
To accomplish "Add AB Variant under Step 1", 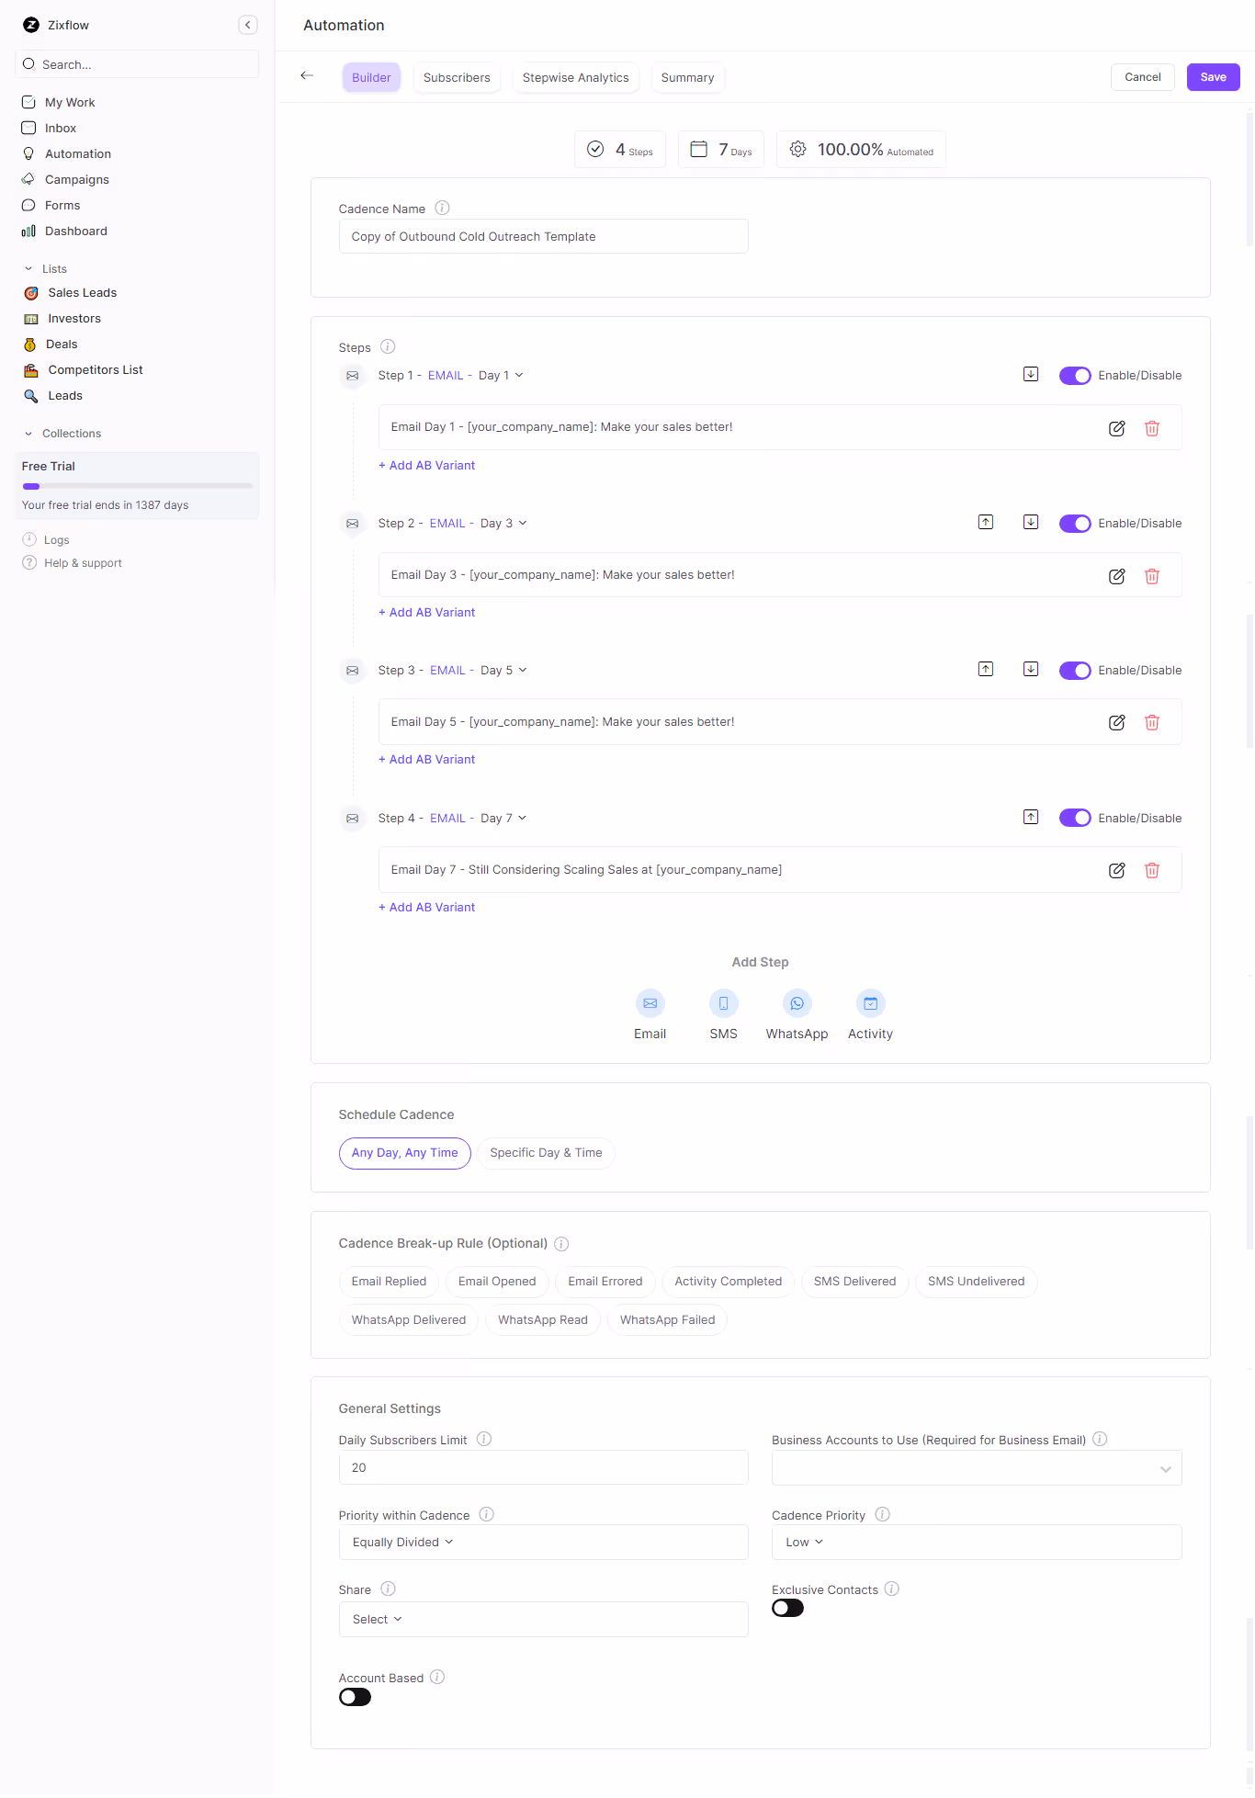I will pyautogui.click(x=427, y=466).
